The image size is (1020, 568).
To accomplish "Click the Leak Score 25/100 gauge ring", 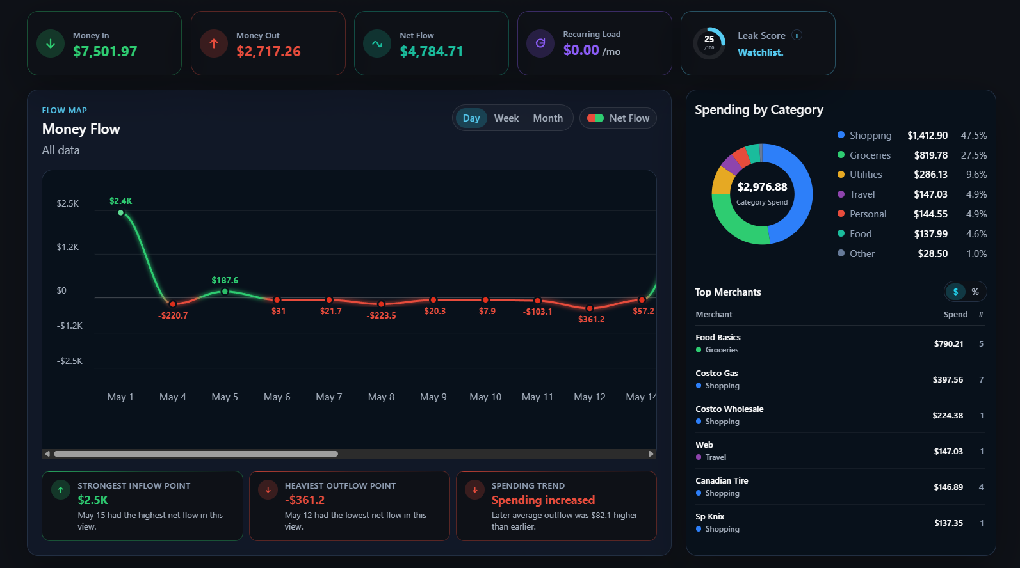I will point(709,43).
